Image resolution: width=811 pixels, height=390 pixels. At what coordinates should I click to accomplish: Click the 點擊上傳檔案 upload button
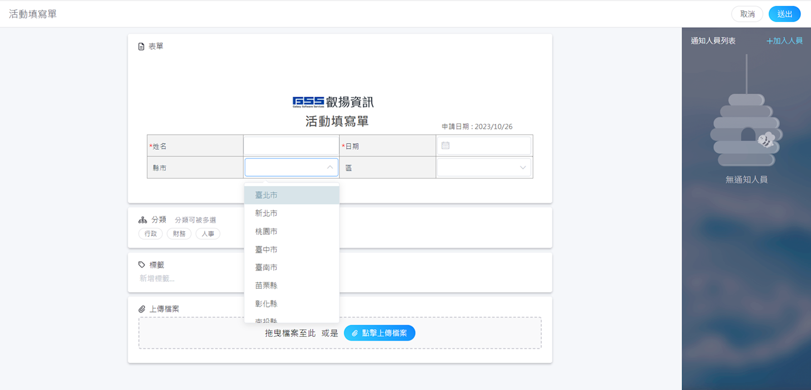pos(379,333)
